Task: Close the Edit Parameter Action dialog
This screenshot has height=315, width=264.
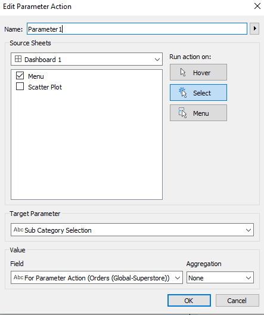Action: click(x=257, y=6)
